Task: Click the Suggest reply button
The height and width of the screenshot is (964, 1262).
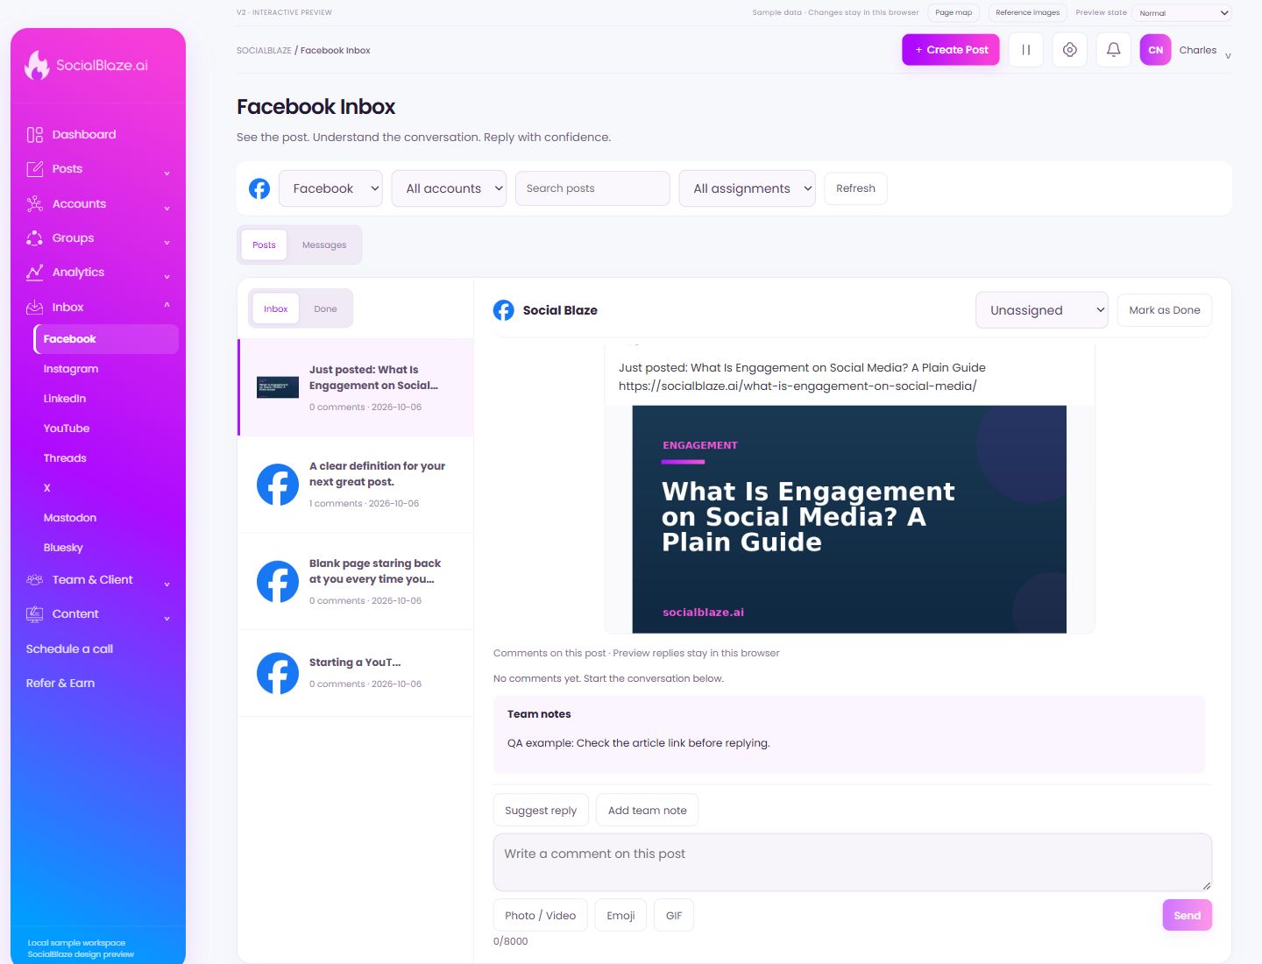Action: coord(541,811)
